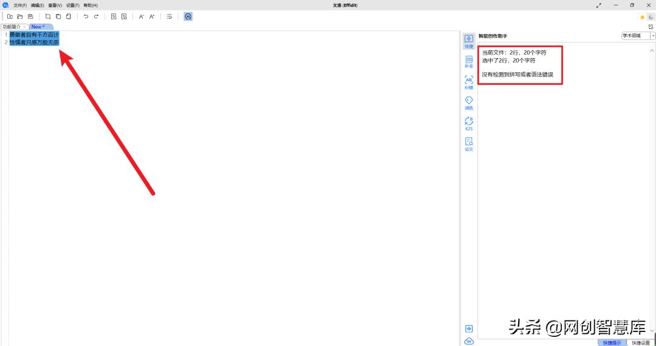
Task: Minimize the Effidit window
Action: point(616,5)
